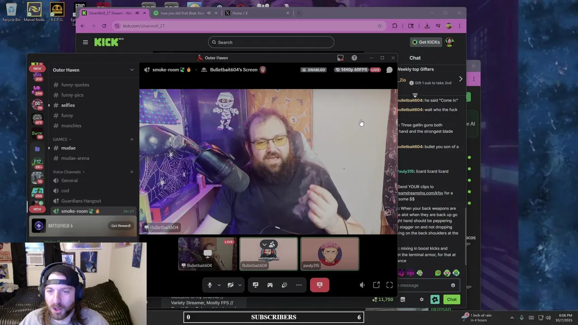Click the Kick Search field
578x325 pixels.
coord(271,42)
